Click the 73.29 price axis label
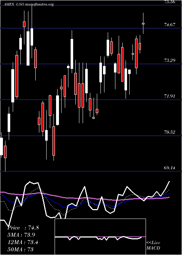This screenshot has width=182, height=255. pos(170,60)
